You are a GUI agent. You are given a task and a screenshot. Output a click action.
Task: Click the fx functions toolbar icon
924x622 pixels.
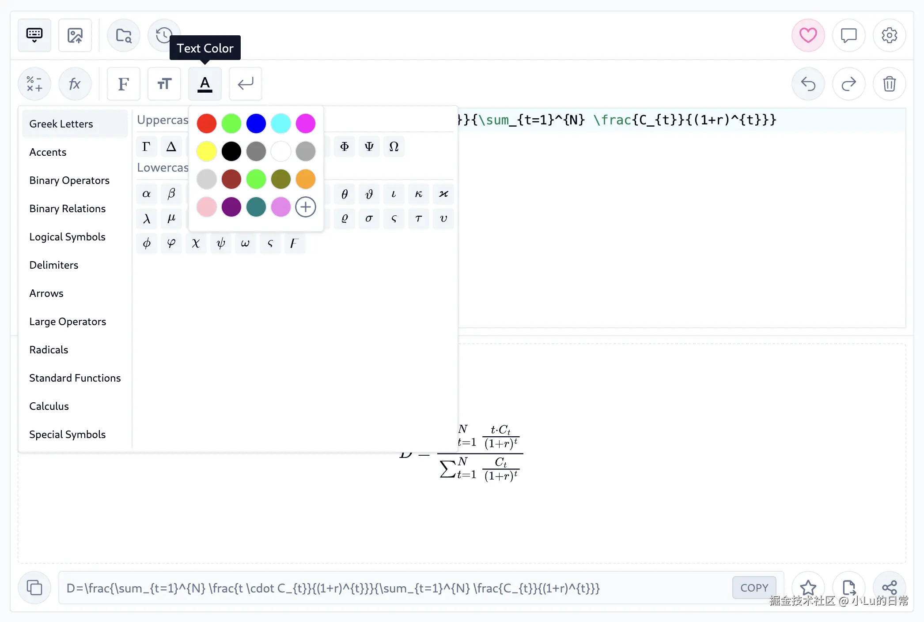tap(75, 84)
